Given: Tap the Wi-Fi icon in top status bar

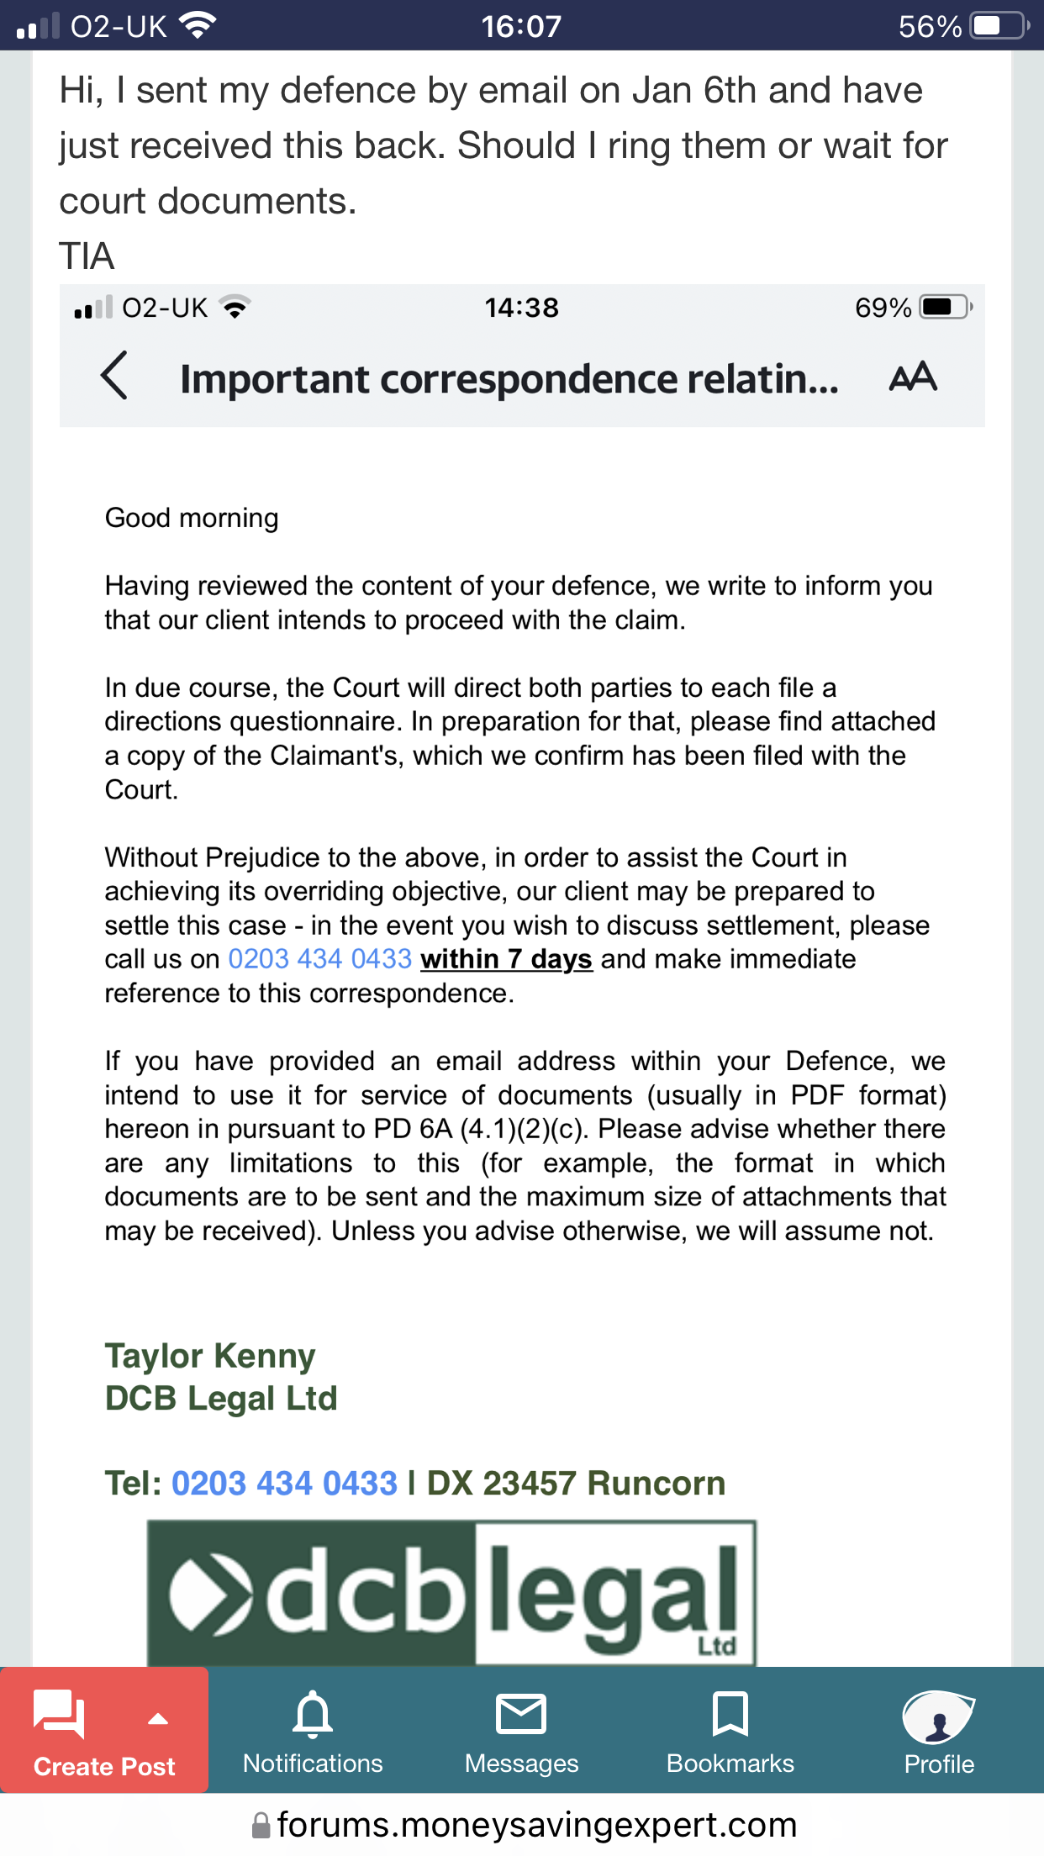Looking at the screenshot, I should (198, 26).
